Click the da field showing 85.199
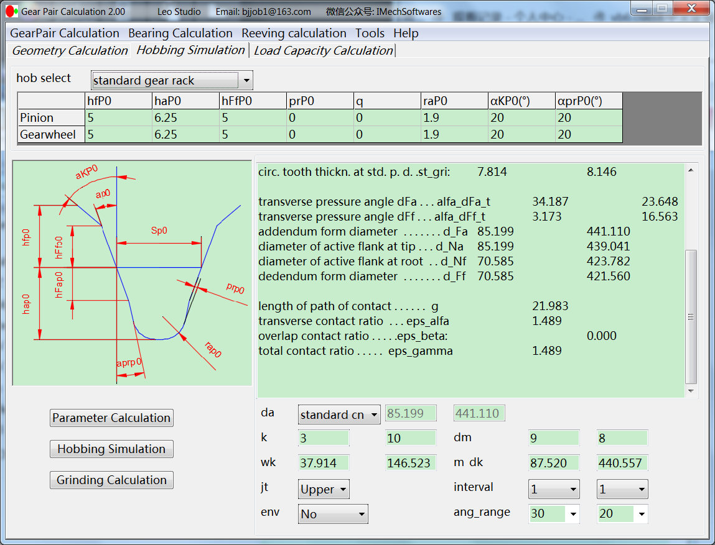This screenshot has height=545, width=715. coord(411,413)
